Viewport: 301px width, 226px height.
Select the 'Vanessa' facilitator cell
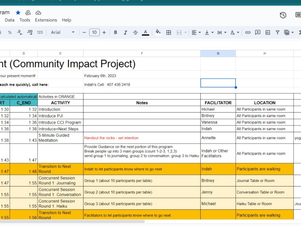[218, 122]
